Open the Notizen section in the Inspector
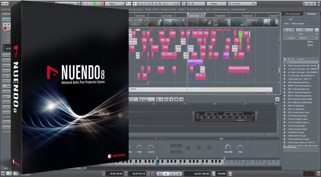This screenshot has height=177, width=321. pyautogui.click(x=7, y=122)
